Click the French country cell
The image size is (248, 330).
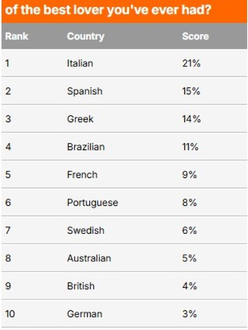coord(82,175)
